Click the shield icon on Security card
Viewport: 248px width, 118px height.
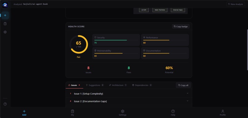tap(95, 38)
